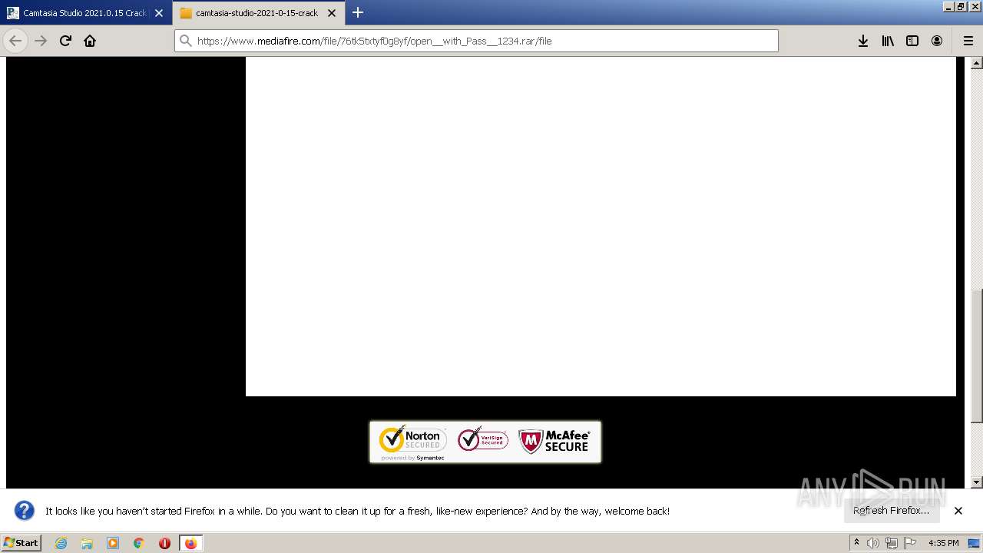This screenshot has height=553, width=983.
Task: Open the network tray icon
Action: [892, 543]
